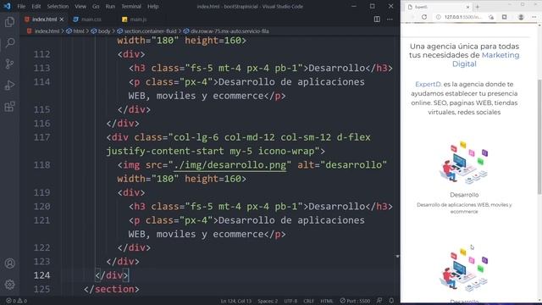Click the feedback icon in status bar
The height and width of the screenshot is (305, 542).
coord(379,301)
